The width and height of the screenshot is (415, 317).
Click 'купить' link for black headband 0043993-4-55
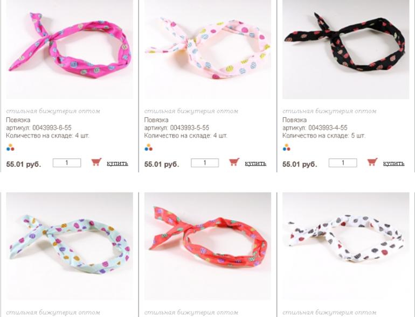coord(394,163)
